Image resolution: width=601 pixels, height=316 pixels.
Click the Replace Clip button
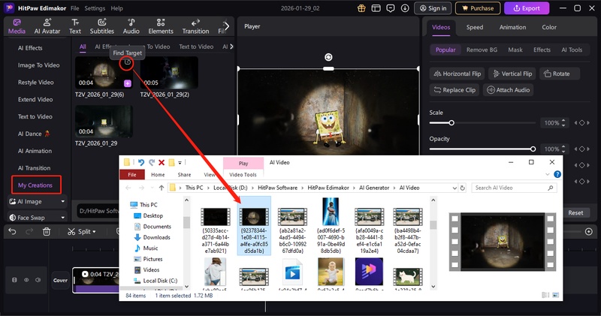coord(455,90)
